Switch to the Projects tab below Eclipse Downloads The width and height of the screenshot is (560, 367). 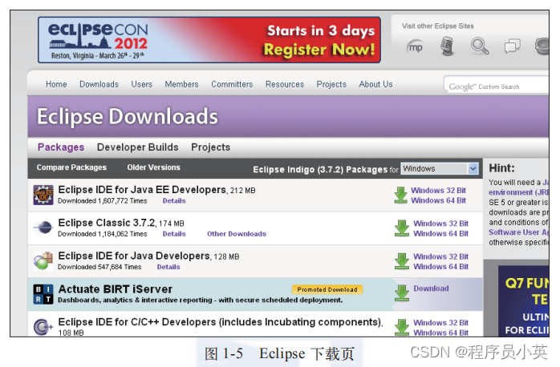coord(211,147)
